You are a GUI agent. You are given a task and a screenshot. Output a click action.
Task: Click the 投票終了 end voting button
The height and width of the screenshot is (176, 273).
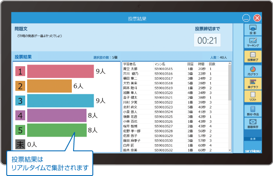pos(253,57)
